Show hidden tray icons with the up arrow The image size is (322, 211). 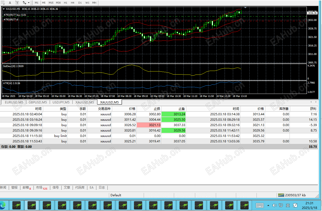[268, 206]
